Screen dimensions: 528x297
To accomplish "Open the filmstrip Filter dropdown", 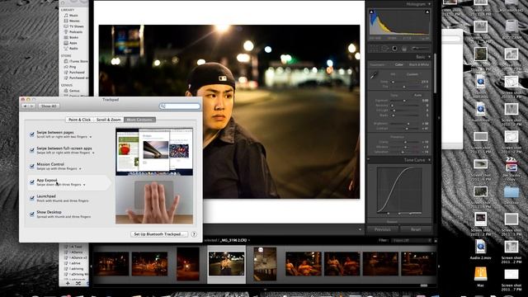I will click(x=412, y=240).
